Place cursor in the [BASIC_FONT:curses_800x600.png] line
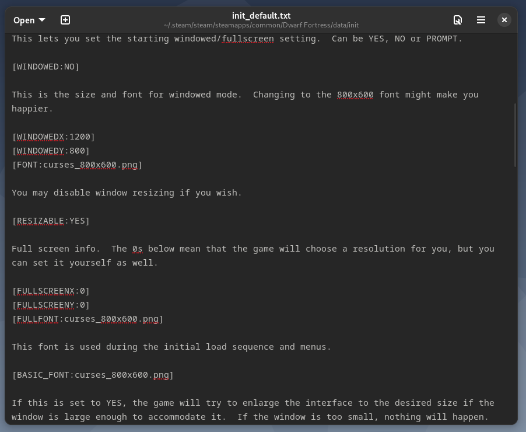 pyautogui.click(x=93, y=375)
